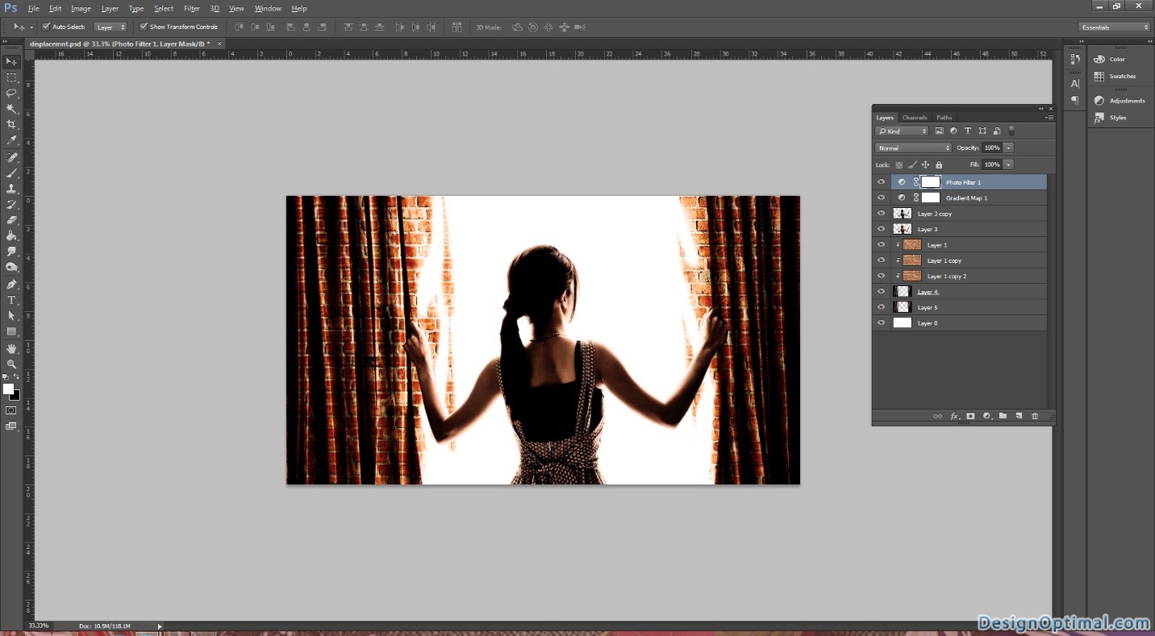Click the foreground color swatch
The width and height of the screenshot is (1155, 636).
[8, 389]
